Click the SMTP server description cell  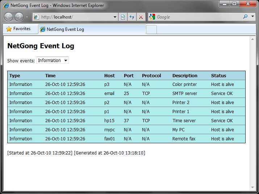(x=185, y=94)
